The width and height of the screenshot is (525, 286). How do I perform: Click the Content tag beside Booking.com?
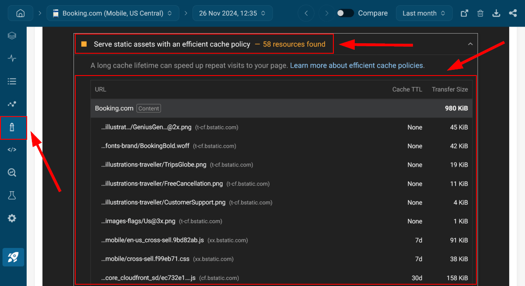tap(149, 108)
